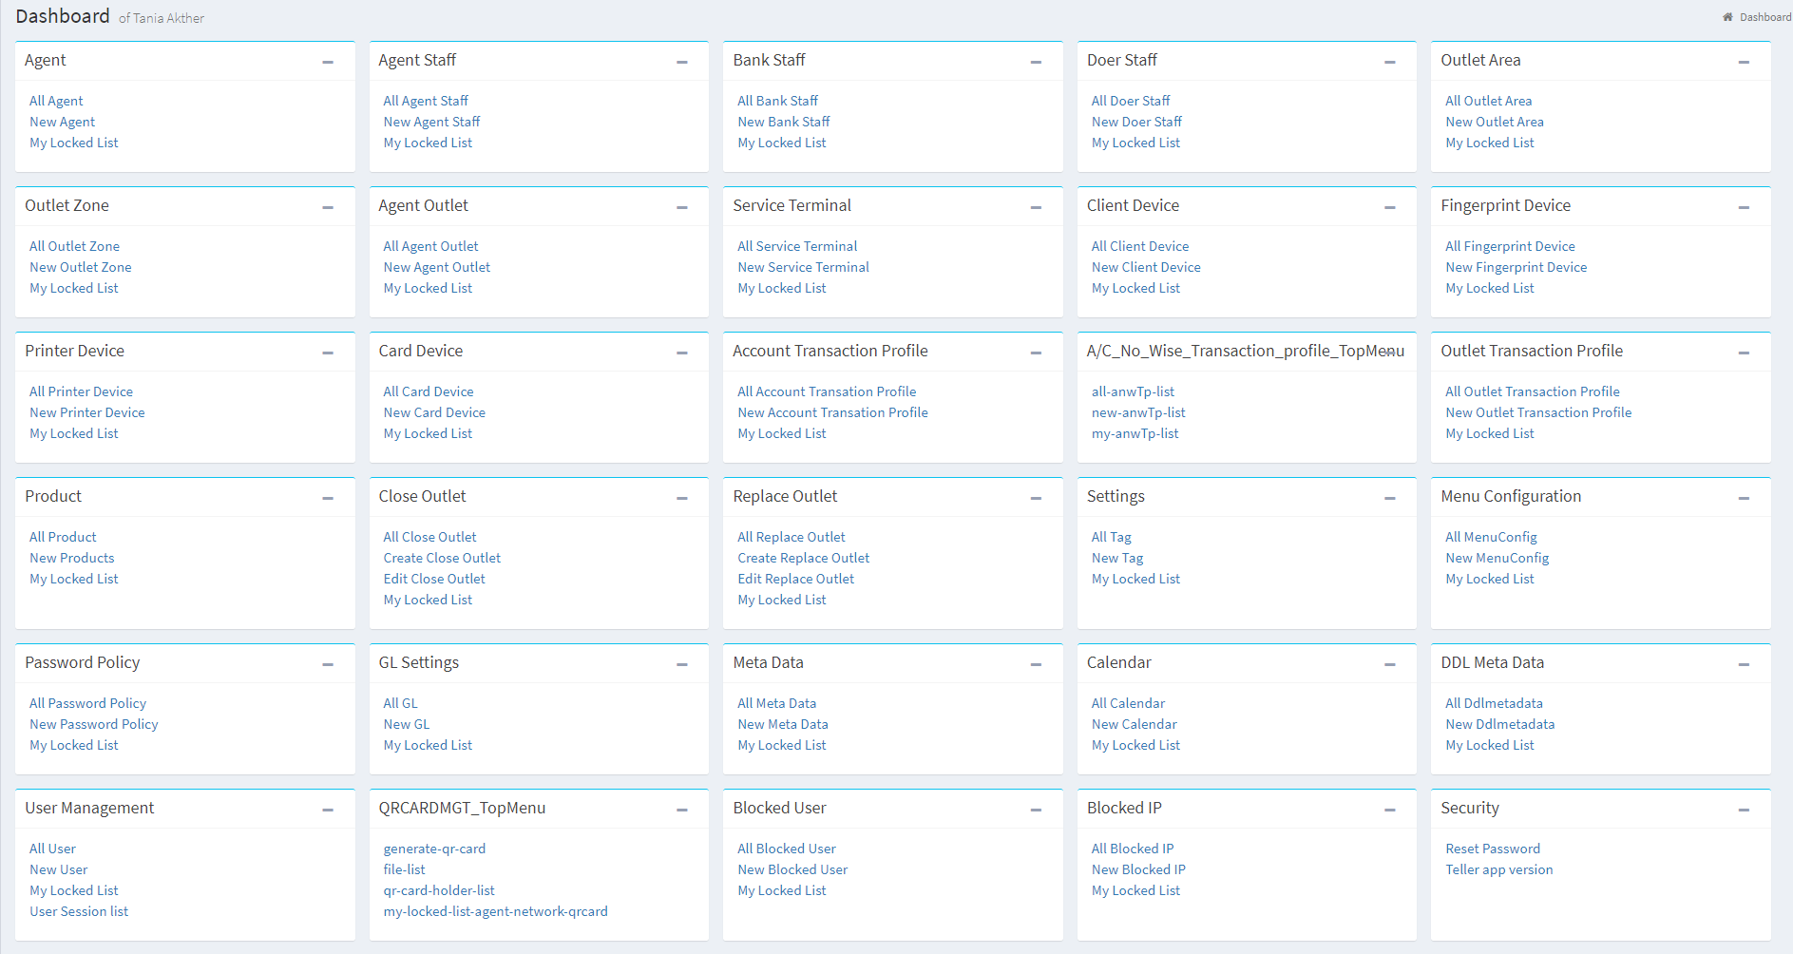Click New Card Device link
The height and width of the screenshot is (954, 1793).
[x=434, y=412]
